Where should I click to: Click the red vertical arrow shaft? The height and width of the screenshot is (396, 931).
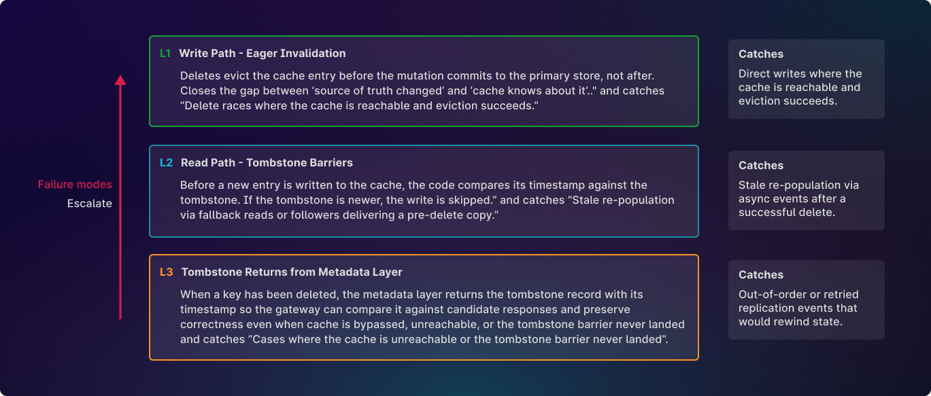click(120, 204)
